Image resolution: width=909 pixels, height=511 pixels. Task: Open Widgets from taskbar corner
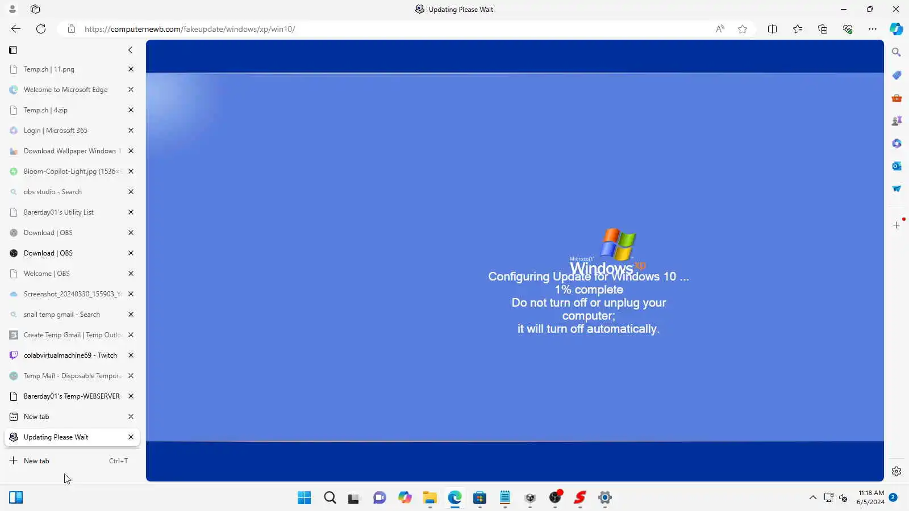pos(16,498)
